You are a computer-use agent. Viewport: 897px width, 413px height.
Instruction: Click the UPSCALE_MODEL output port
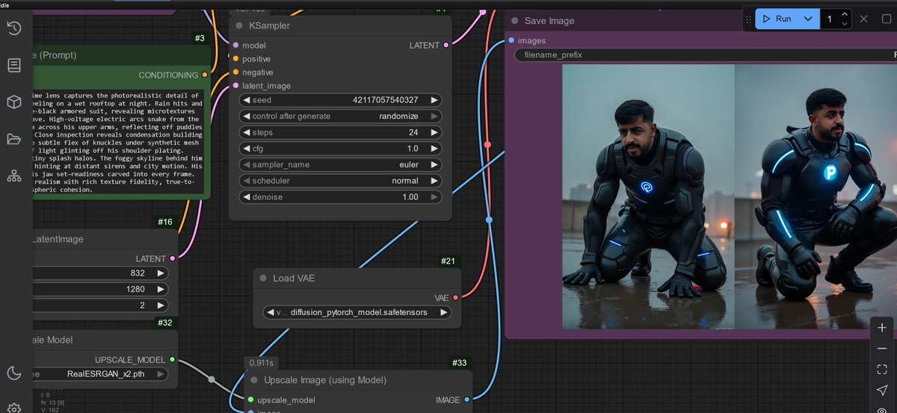[173, 359]
